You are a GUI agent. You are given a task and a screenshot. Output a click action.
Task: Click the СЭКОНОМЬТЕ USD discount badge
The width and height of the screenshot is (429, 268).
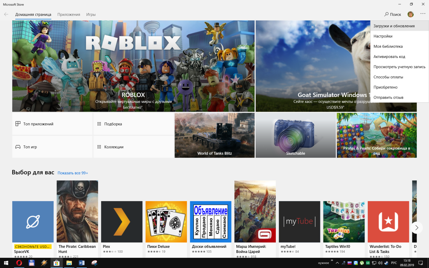(x=33, y=247)
